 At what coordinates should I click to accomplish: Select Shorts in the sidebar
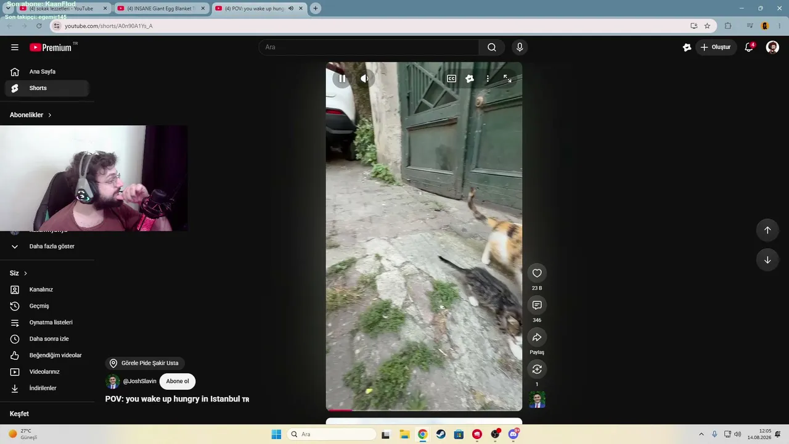[x=47, y=88]
